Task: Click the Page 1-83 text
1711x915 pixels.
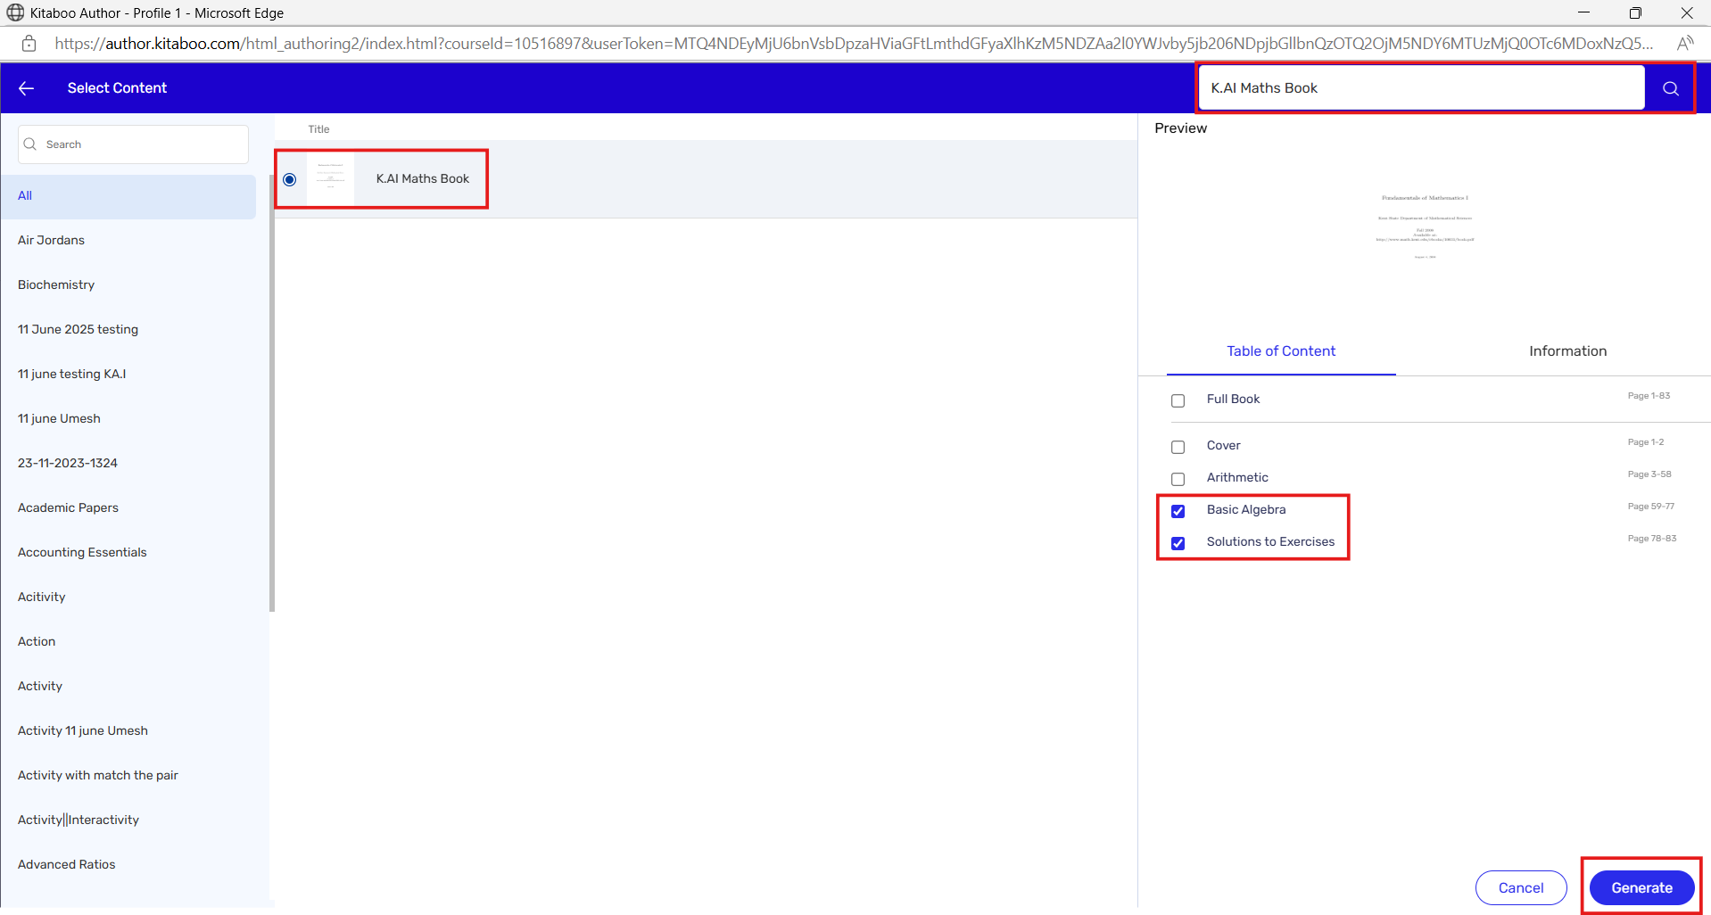Action: coord(1649,396)
